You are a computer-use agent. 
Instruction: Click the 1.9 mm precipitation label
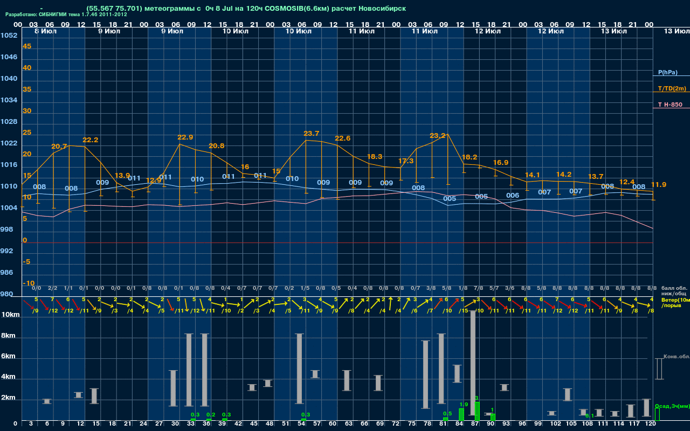point(464,405)
